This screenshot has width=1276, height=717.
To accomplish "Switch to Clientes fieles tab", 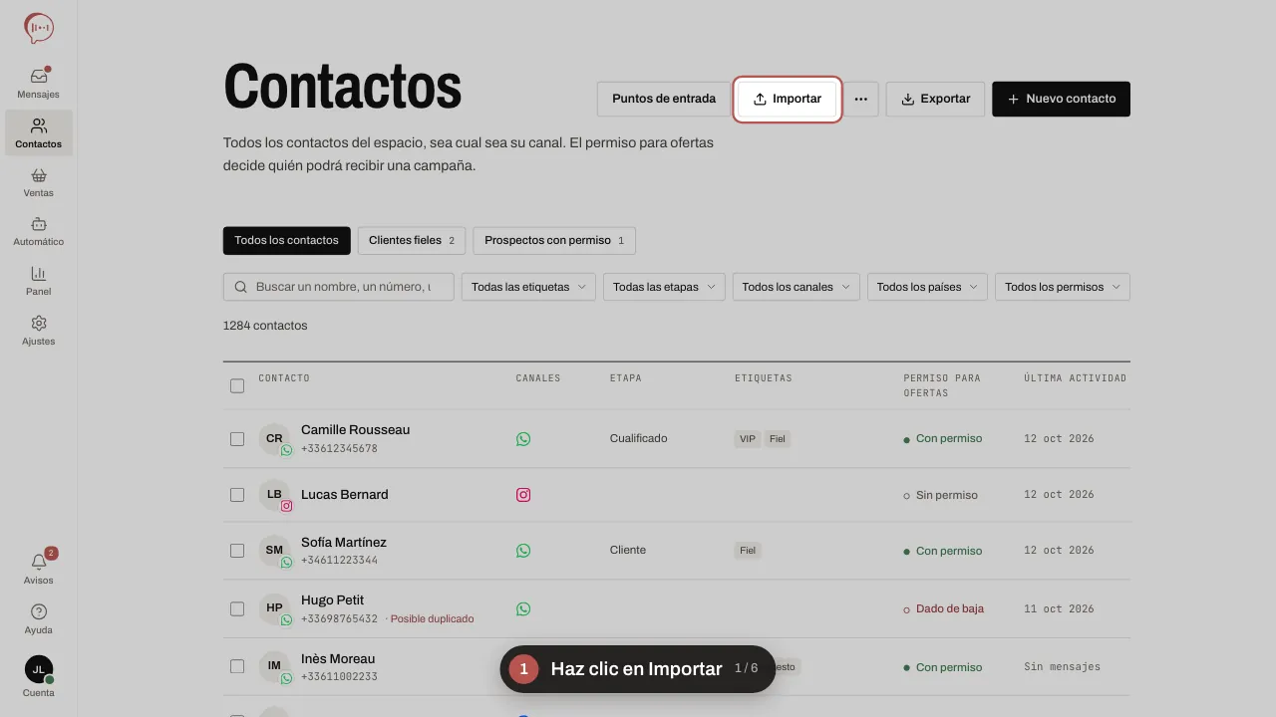I will 412,240.
